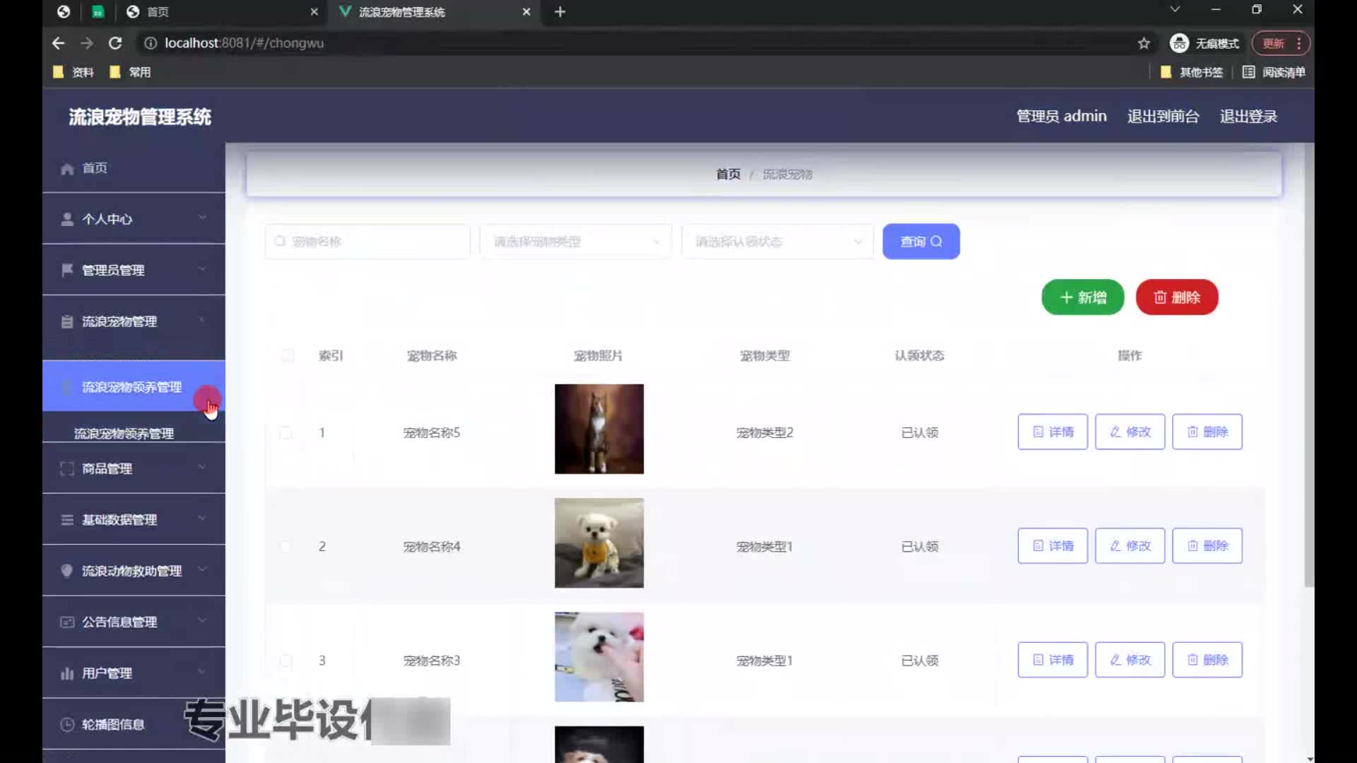Click the clock icon for 轮播图信息
The height and width of the screenshot is (763, 1357).
coord(67,725)
